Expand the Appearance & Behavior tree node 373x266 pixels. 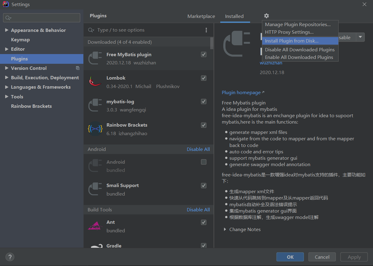tap(7, 30)
